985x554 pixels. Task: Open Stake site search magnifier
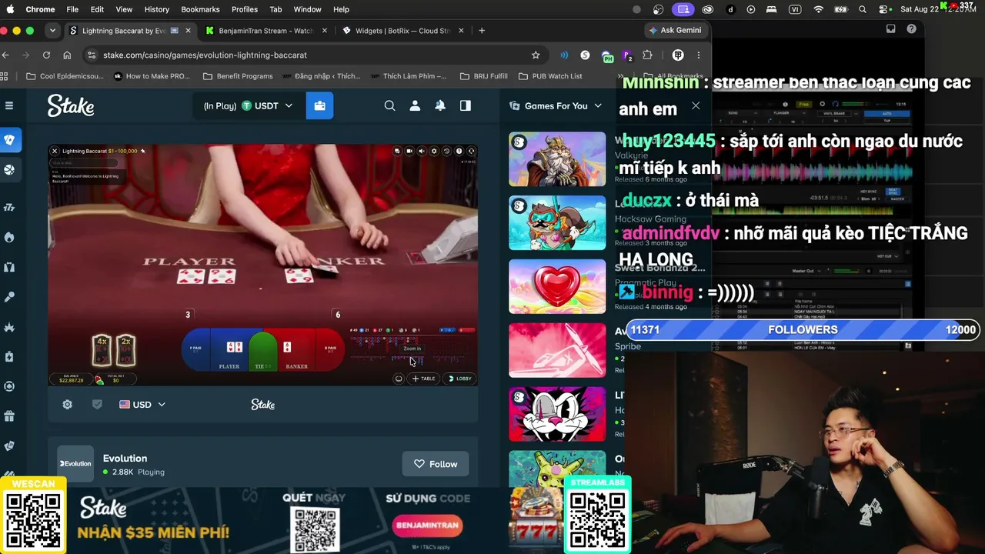(x=389, y=105)
